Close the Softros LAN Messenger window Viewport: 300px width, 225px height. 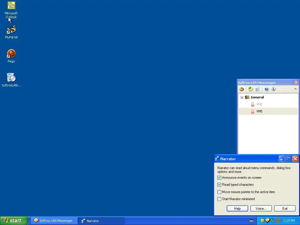(x=296, y=82)
